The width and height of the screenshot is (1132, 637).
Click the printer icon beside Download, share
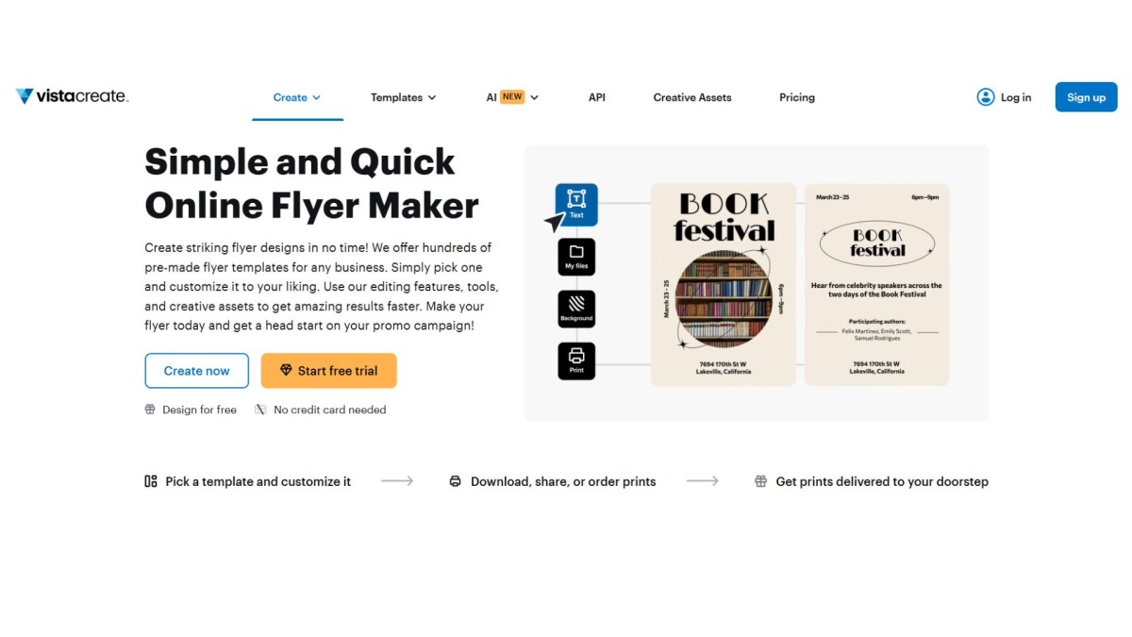[x=456, y=481]
